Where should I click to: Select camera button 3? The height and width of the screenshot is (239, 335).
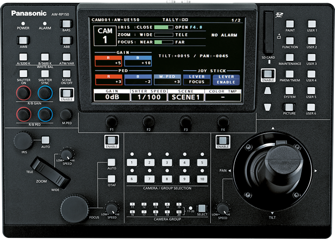167,163
